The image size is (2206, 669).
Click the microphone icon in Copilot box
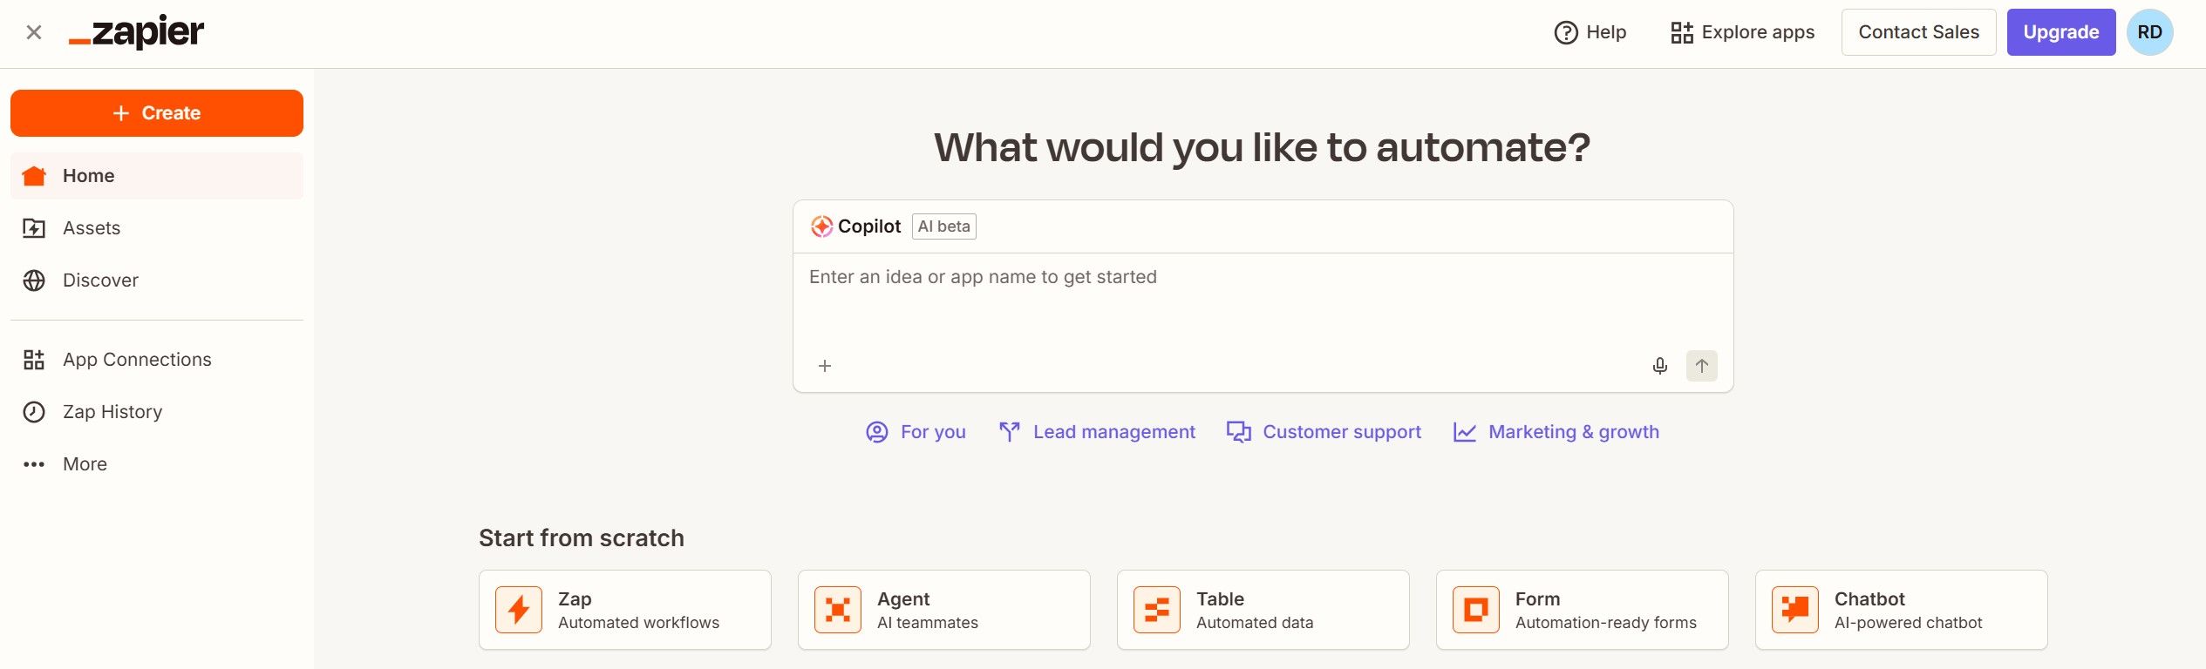pyautogui.click(x=1659, y=366)
